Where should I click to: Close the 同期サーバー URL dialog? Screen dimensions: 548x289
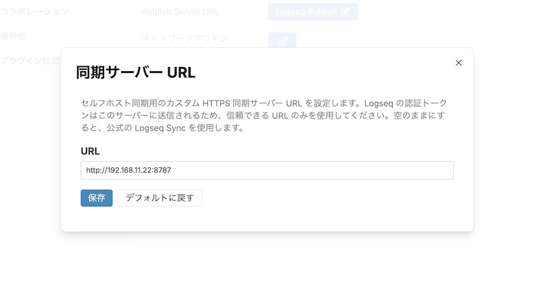point(458,63)
